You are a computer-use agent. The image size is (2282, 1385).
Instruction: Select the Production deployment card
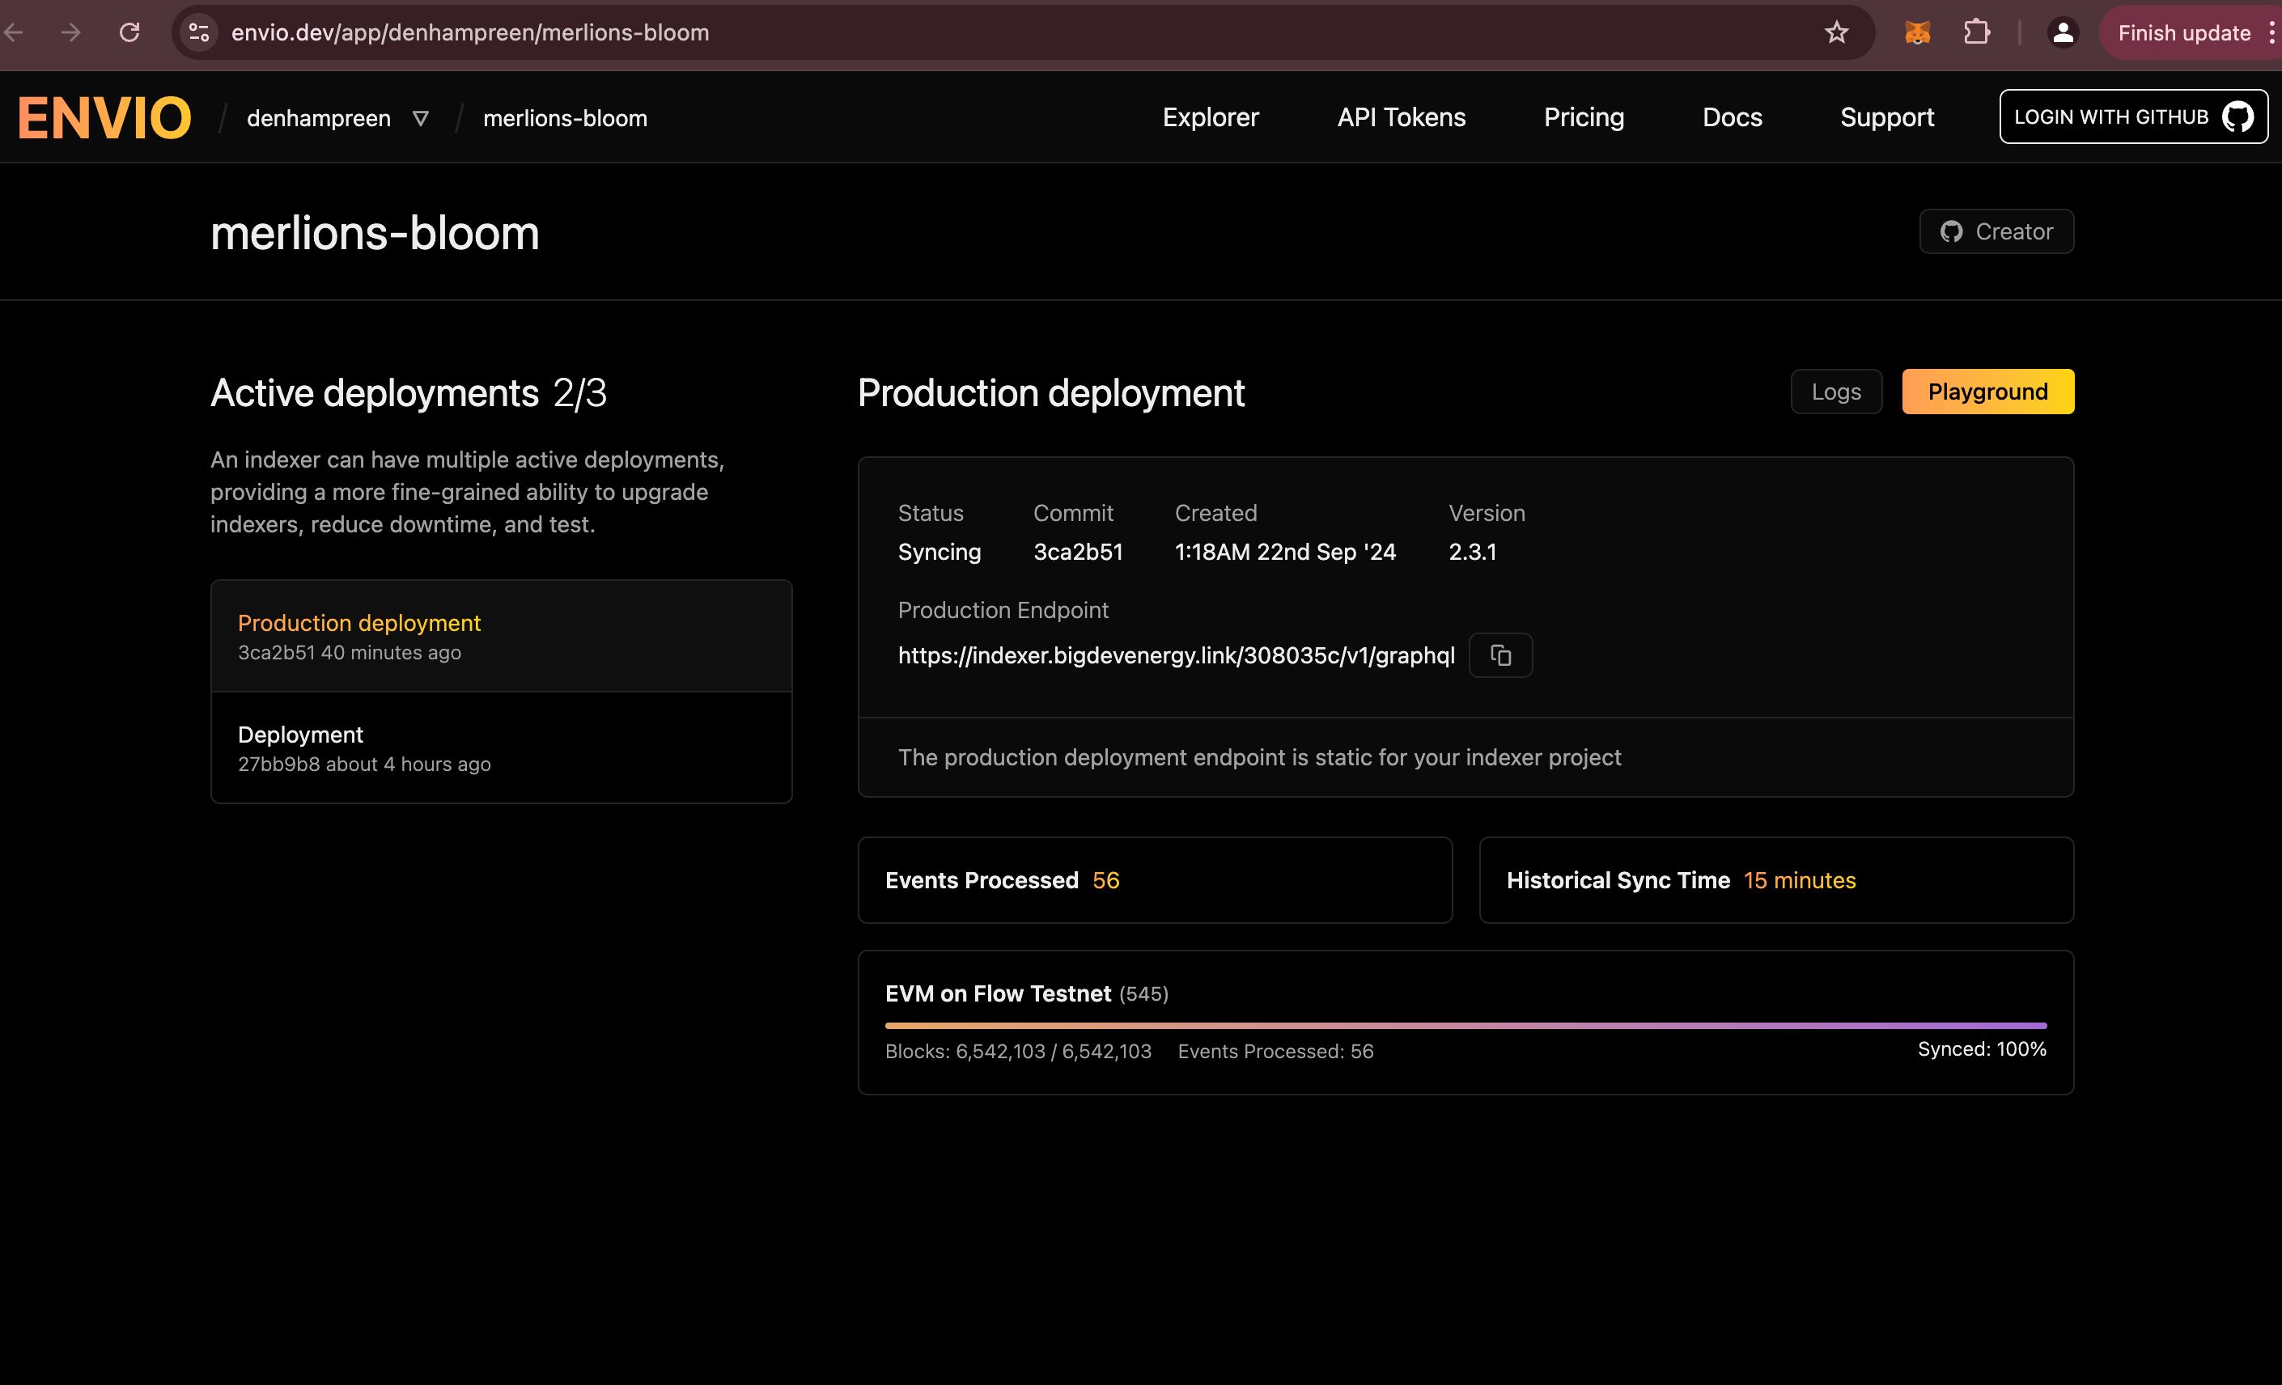pyautogui.click(x=501, y=636)
